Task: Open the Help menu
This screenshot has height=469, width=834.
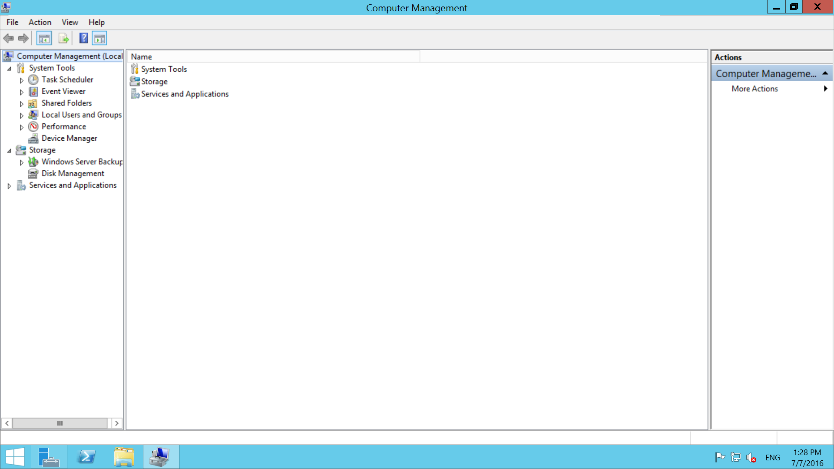Action: point(96,22)
